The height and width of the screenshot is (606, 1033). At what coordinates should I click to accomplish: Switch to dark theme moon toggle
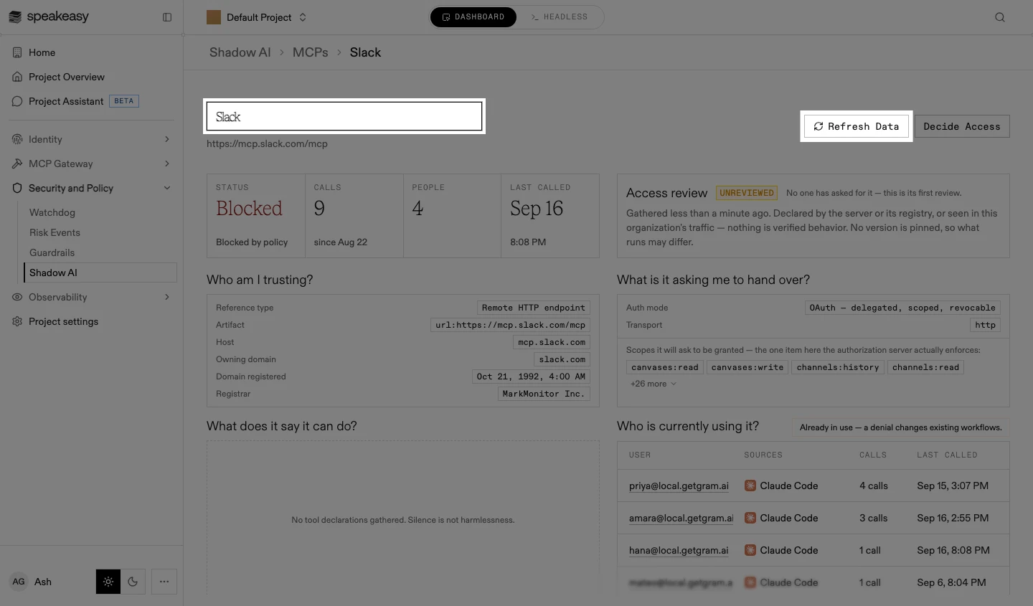coord(133,582)
